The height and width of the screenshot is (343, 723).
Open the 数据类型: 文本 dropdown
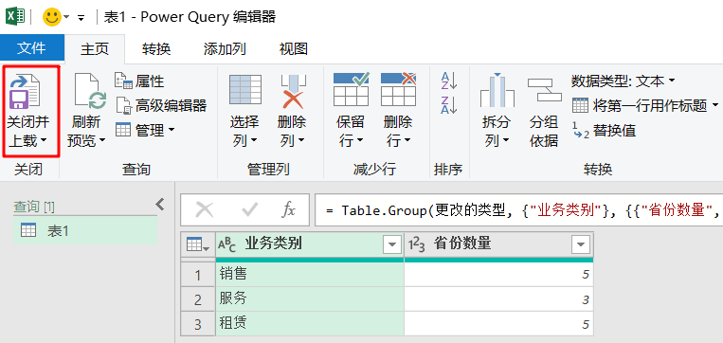point(624,81)
